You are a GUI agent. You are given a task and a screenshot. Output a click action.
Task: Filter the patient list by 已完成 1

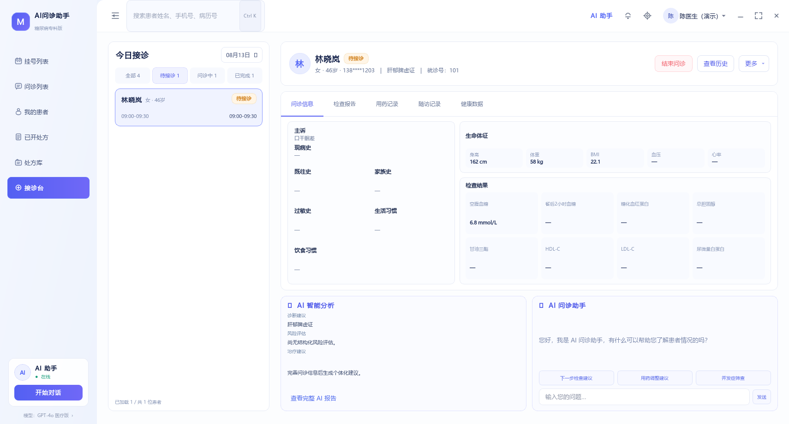coord(245,76)
